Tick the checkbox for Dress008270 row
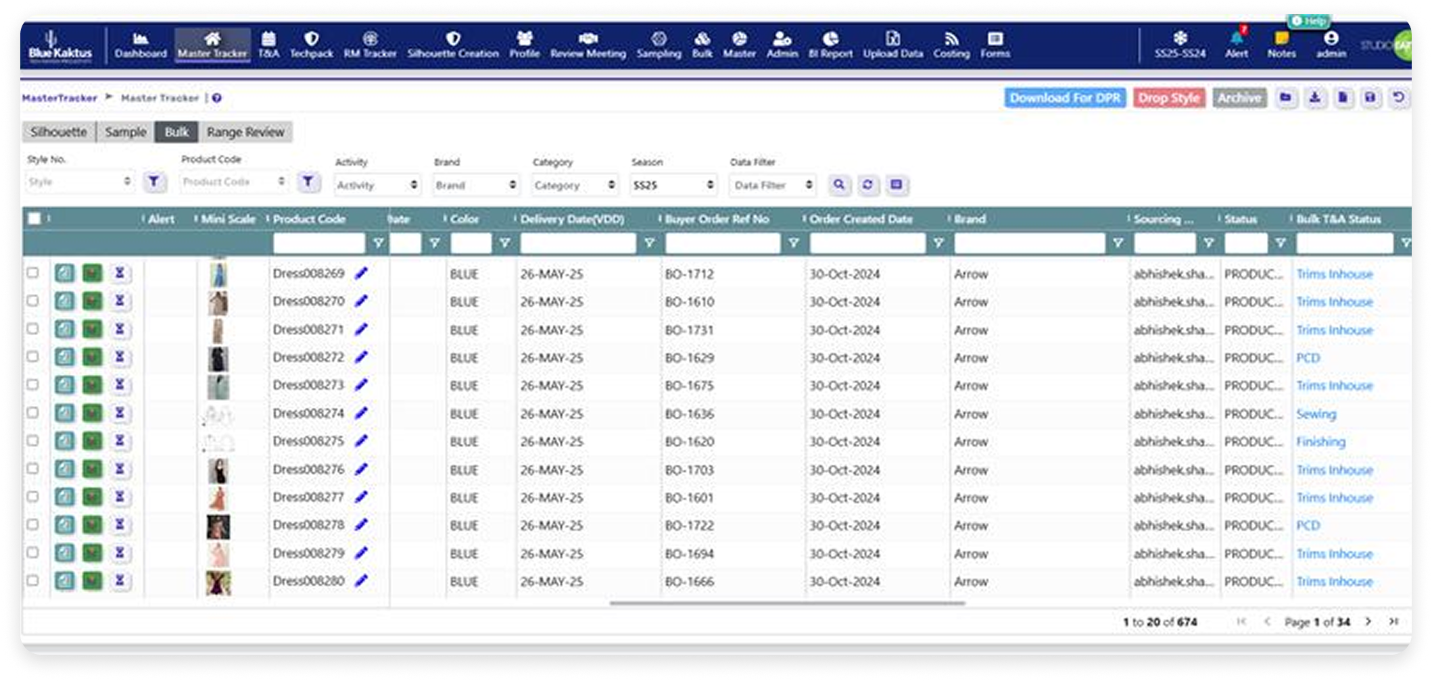This screenshot has width=1432, height=681. [32, 301]
